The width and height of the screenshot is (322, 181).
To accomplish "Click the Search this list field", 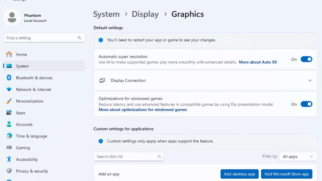I will click(x=129, y=156).
